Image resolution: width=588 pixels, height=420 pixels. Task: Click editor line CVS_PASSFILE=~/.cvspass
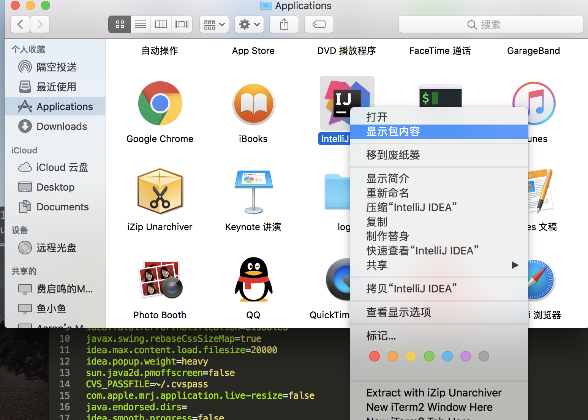pos(147,384)
